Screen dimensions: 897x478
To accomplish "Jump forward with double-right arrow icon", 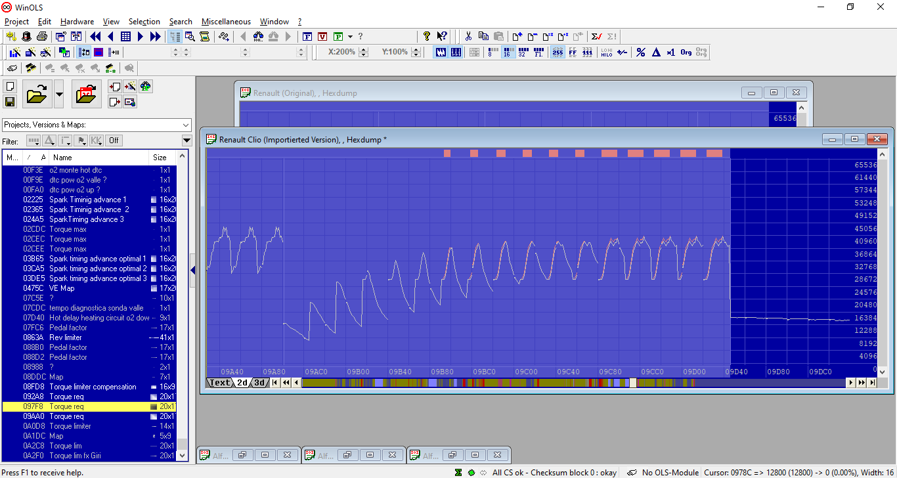I will click(x=156, y=36).
